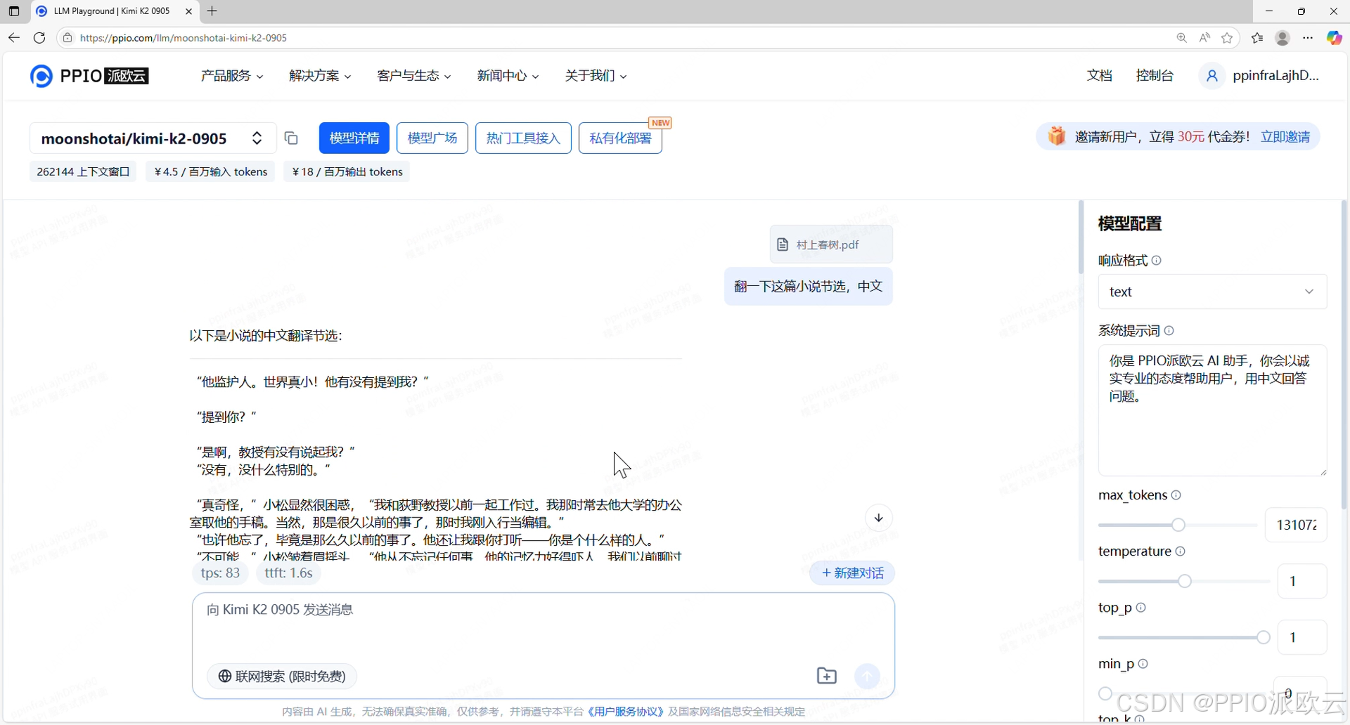The width and height of the screenshot is (1350, 725).
Task: Copy the model name with the copy icon
Action: pos(291,138)
